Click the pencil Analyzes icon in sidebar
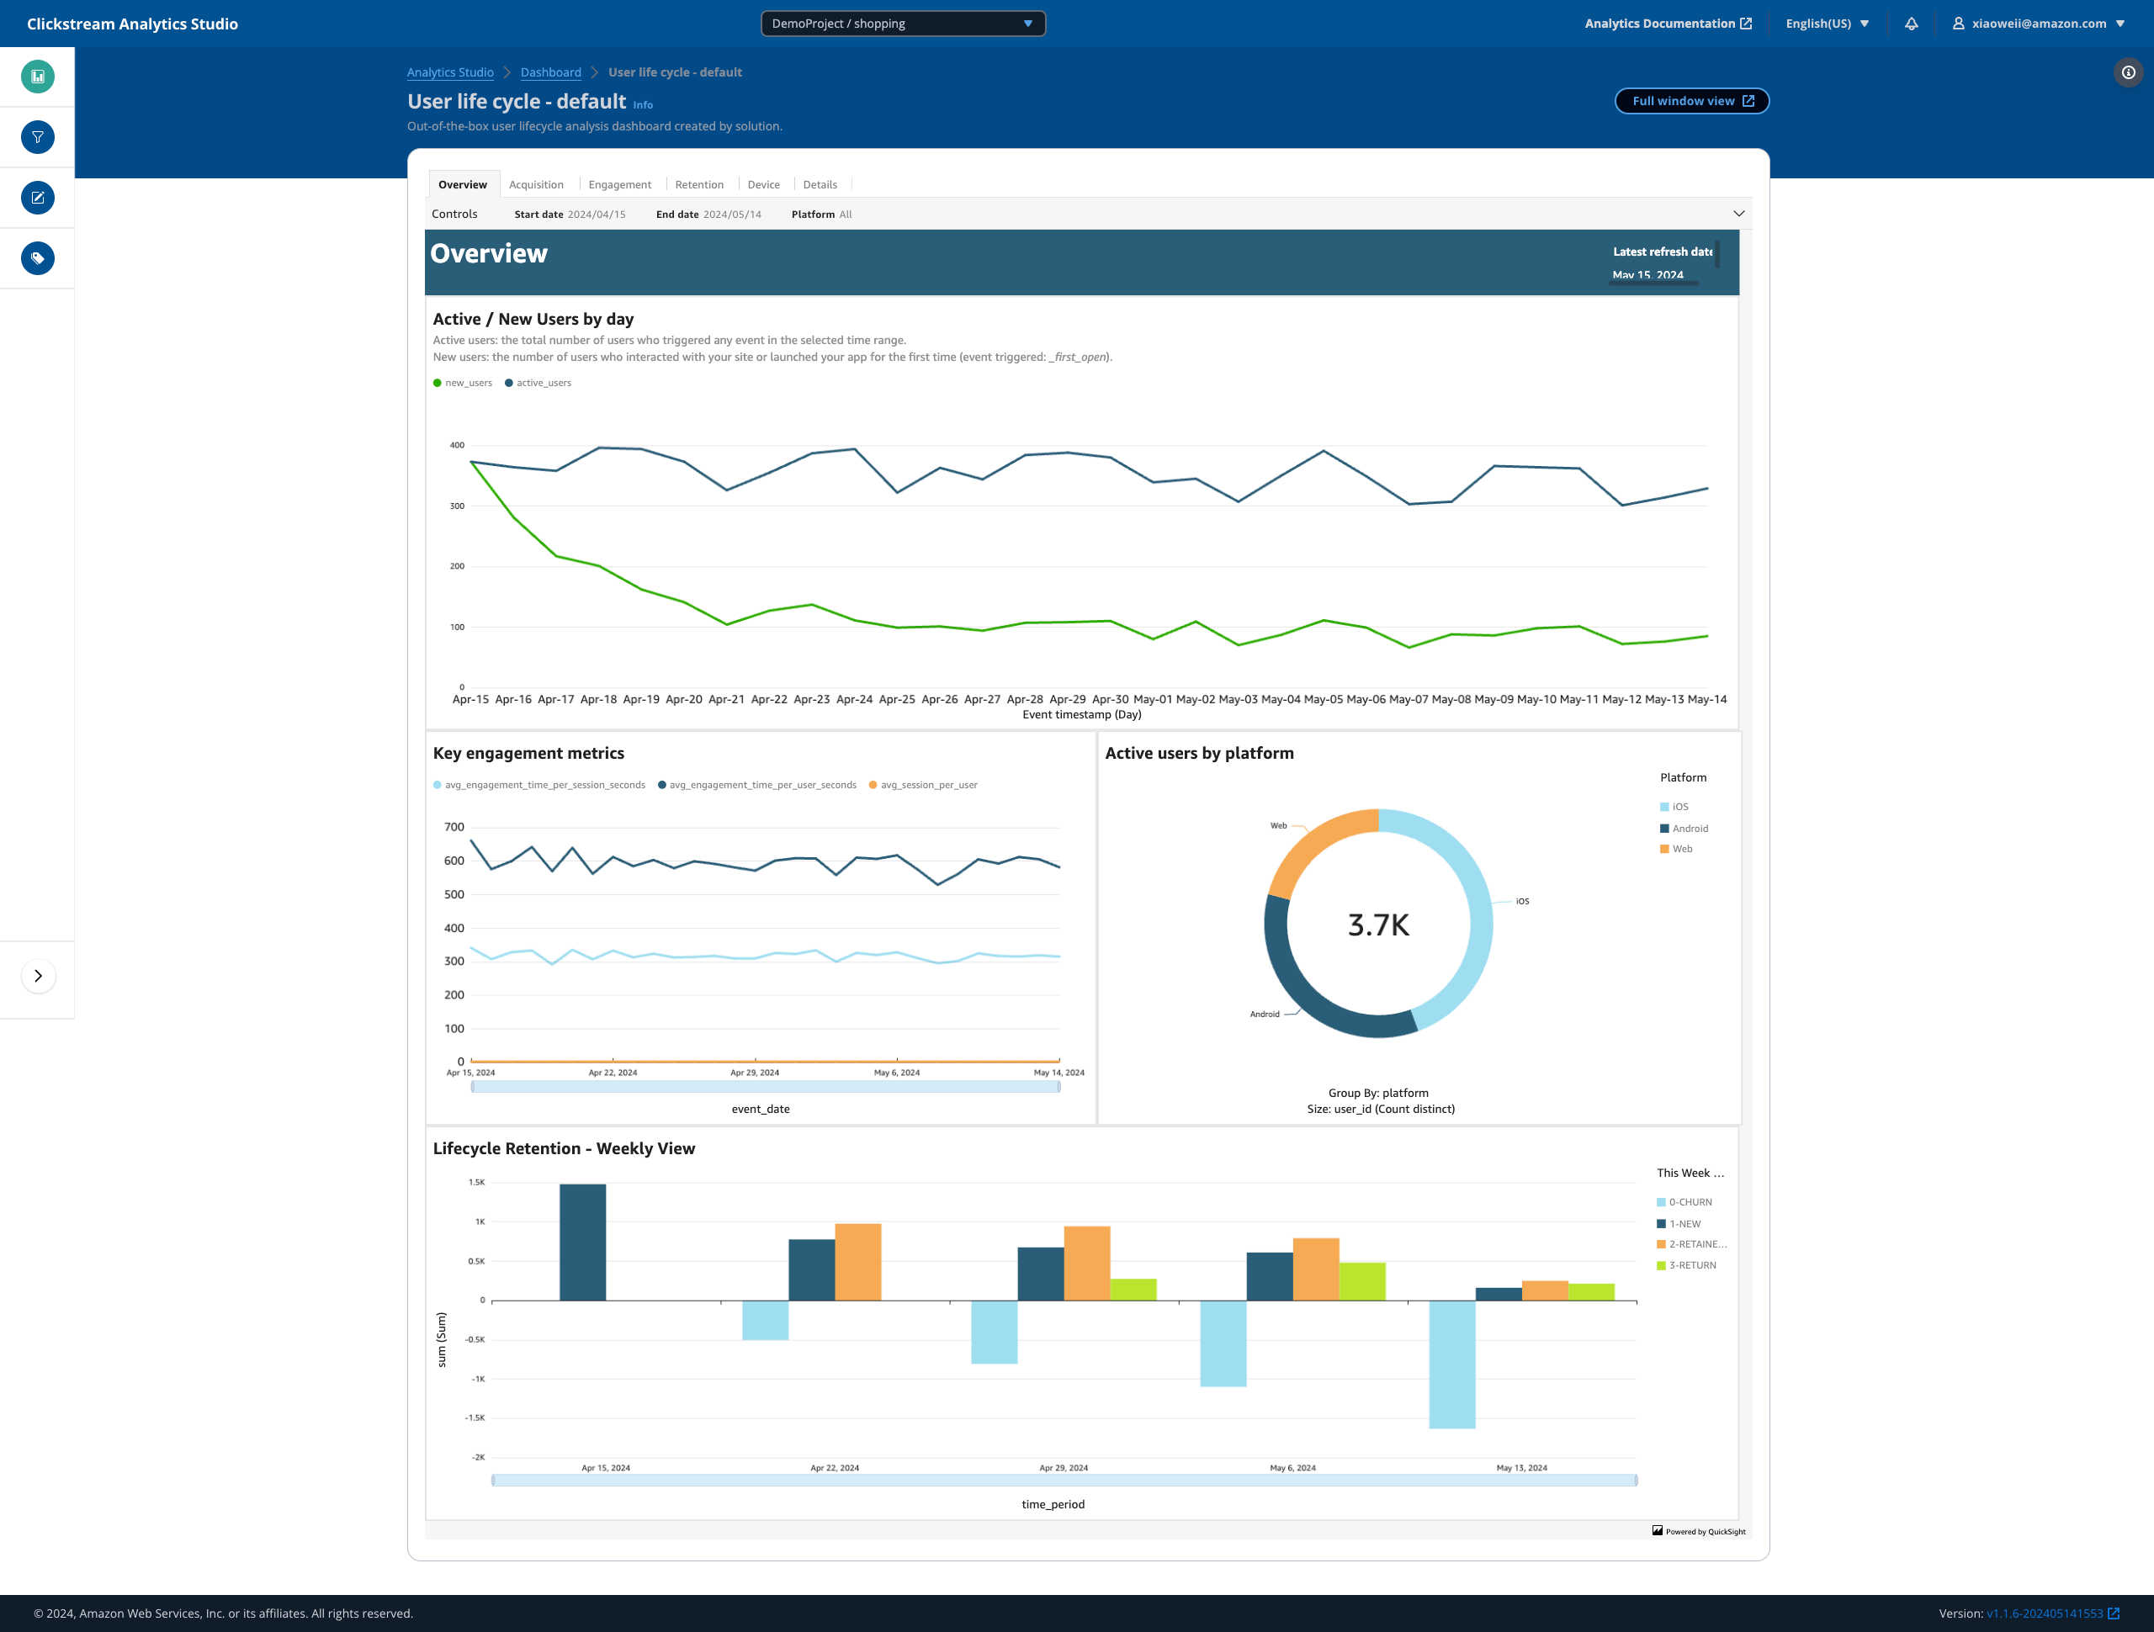The height and width of the screenshot is (1632, 2154). tap(37, 198)
